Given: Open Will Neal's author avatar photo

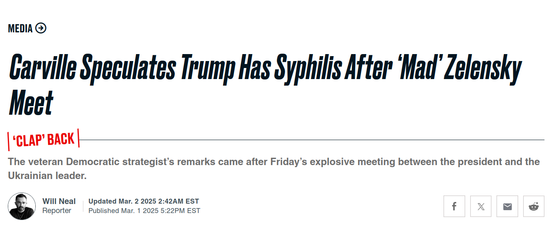Looking at the screenshot, I should click(x=22, y=206).
